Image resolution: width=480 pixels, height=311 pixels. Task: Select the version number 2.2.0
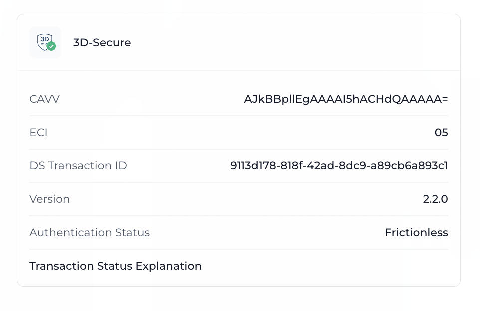click(435, 199)
